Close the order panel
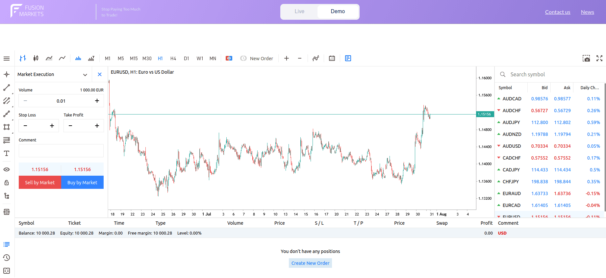606x278 pixels. (100, 74)
